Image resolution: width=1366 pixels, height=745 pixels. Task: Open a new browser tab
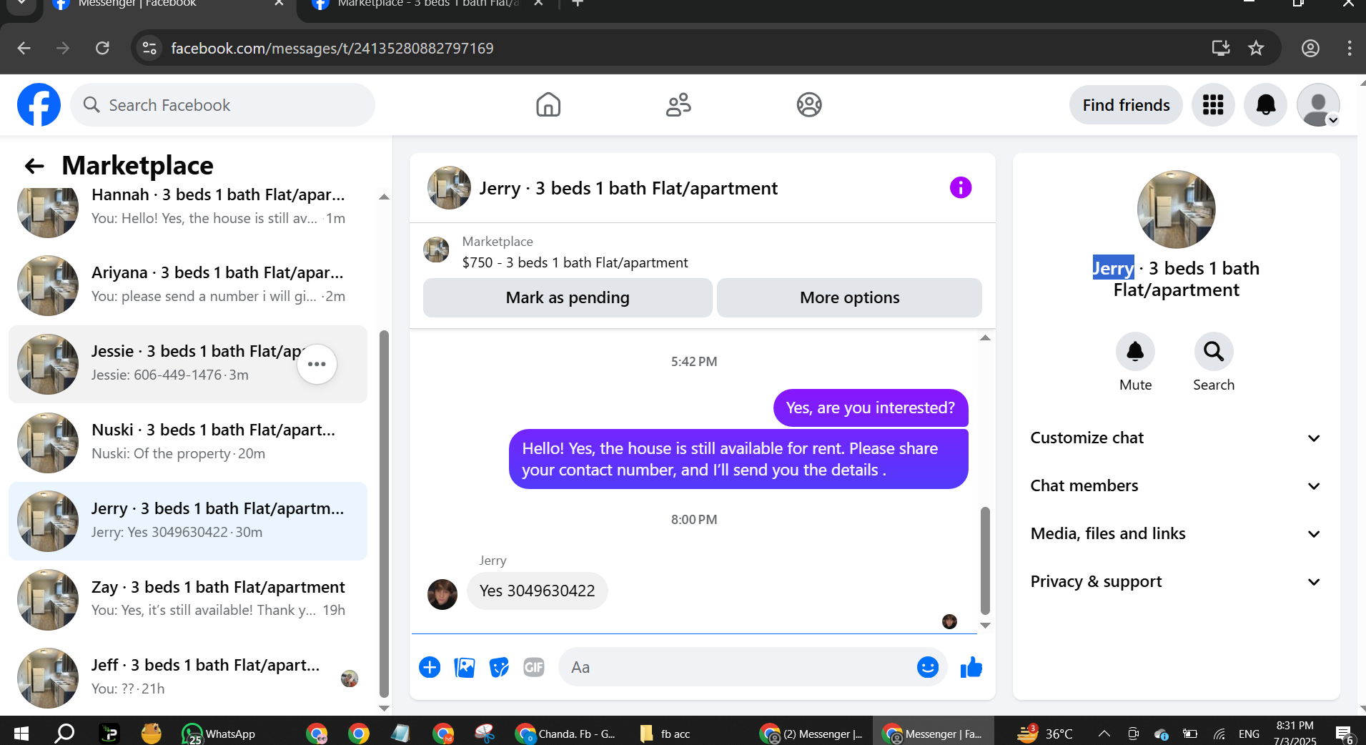pos(578,4)
